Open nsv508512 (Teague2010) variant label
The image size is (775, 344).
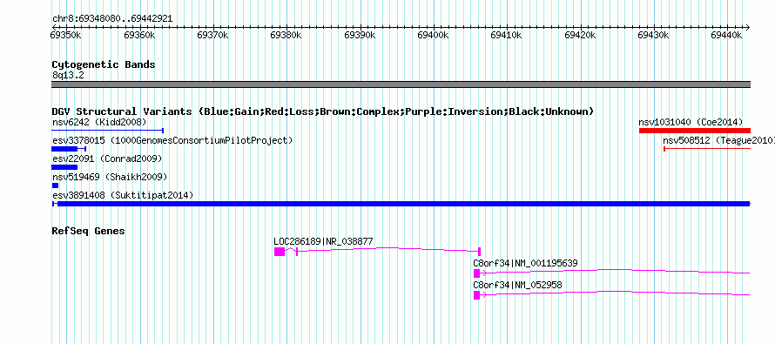pyautogui.click(x=718, y=140)
